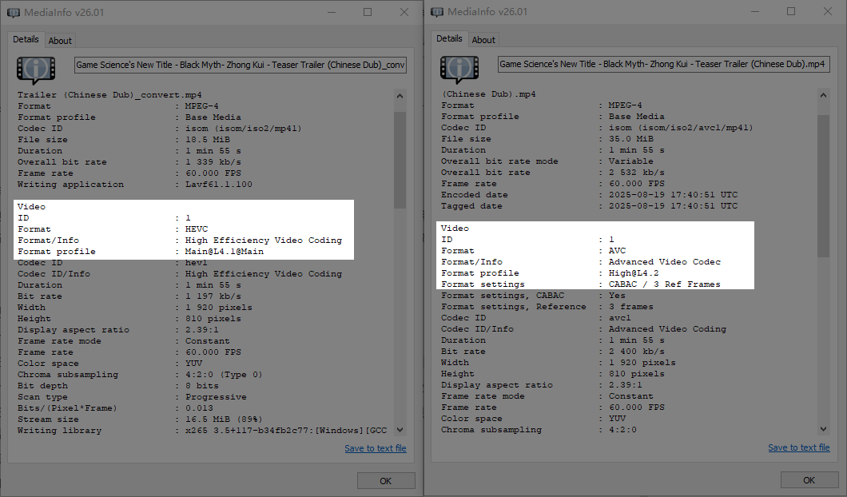Click CABAC / 3 Ref Frames value
This screenshot has height=497, width=847.
tap(665, 284)
